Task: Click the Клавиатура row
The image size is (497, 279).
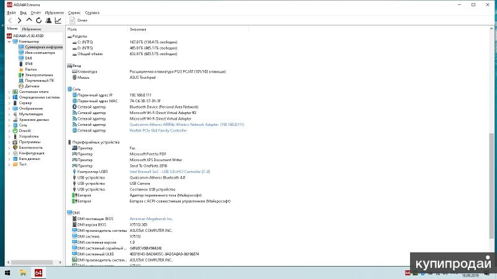Action: click(x=149, y=71)
